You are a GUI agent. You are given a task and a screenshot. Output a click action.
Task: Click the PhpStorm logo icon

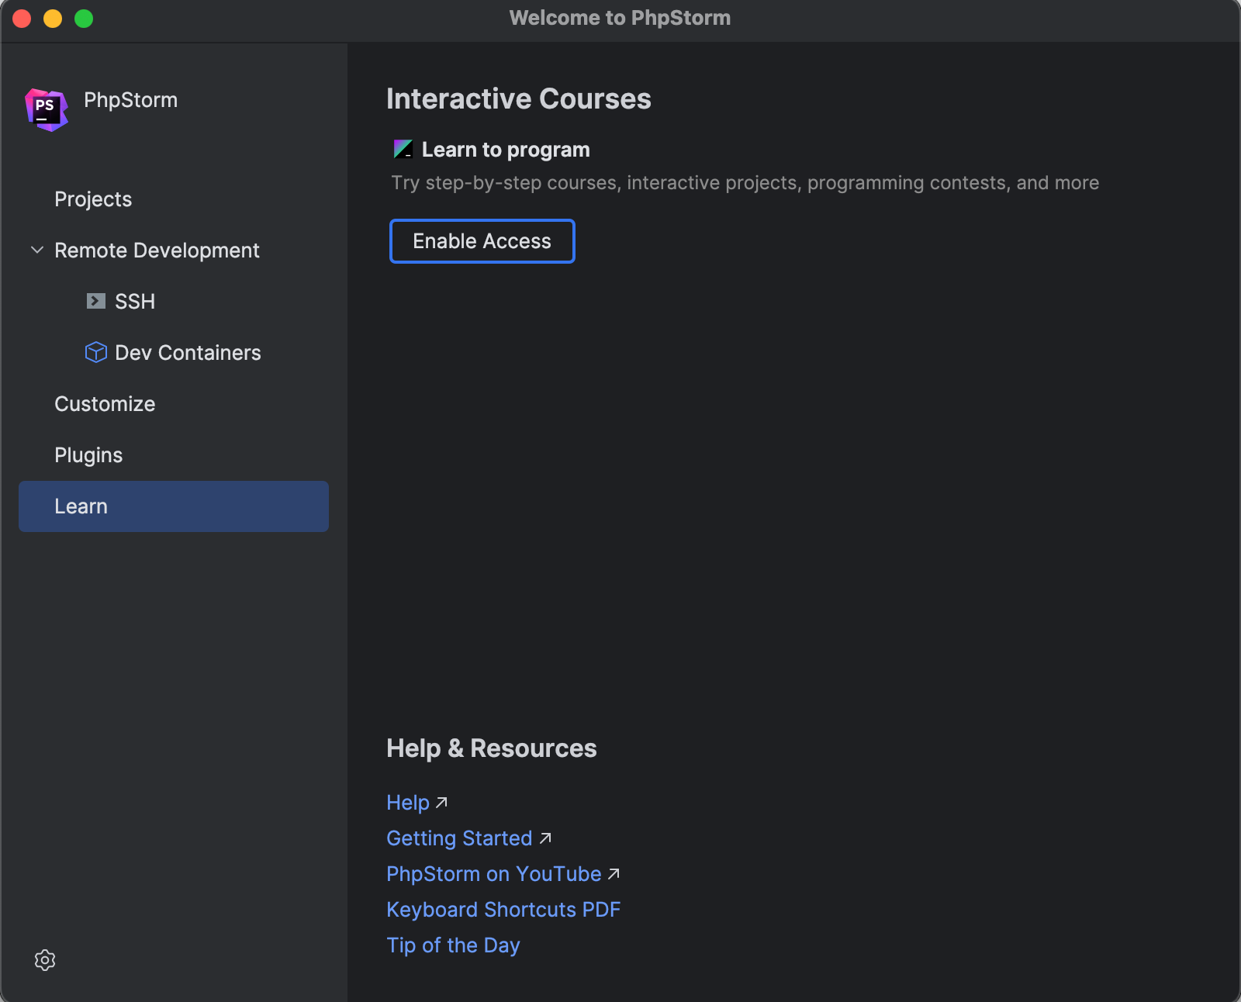click(x=47, y=109)
